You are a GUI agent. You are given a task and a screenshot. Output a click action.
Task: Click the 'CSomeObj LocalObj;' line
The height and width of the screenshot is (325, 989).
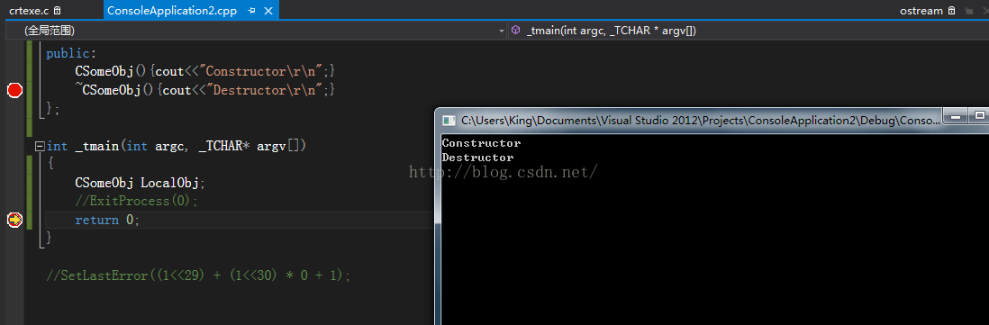click(140, 184)
